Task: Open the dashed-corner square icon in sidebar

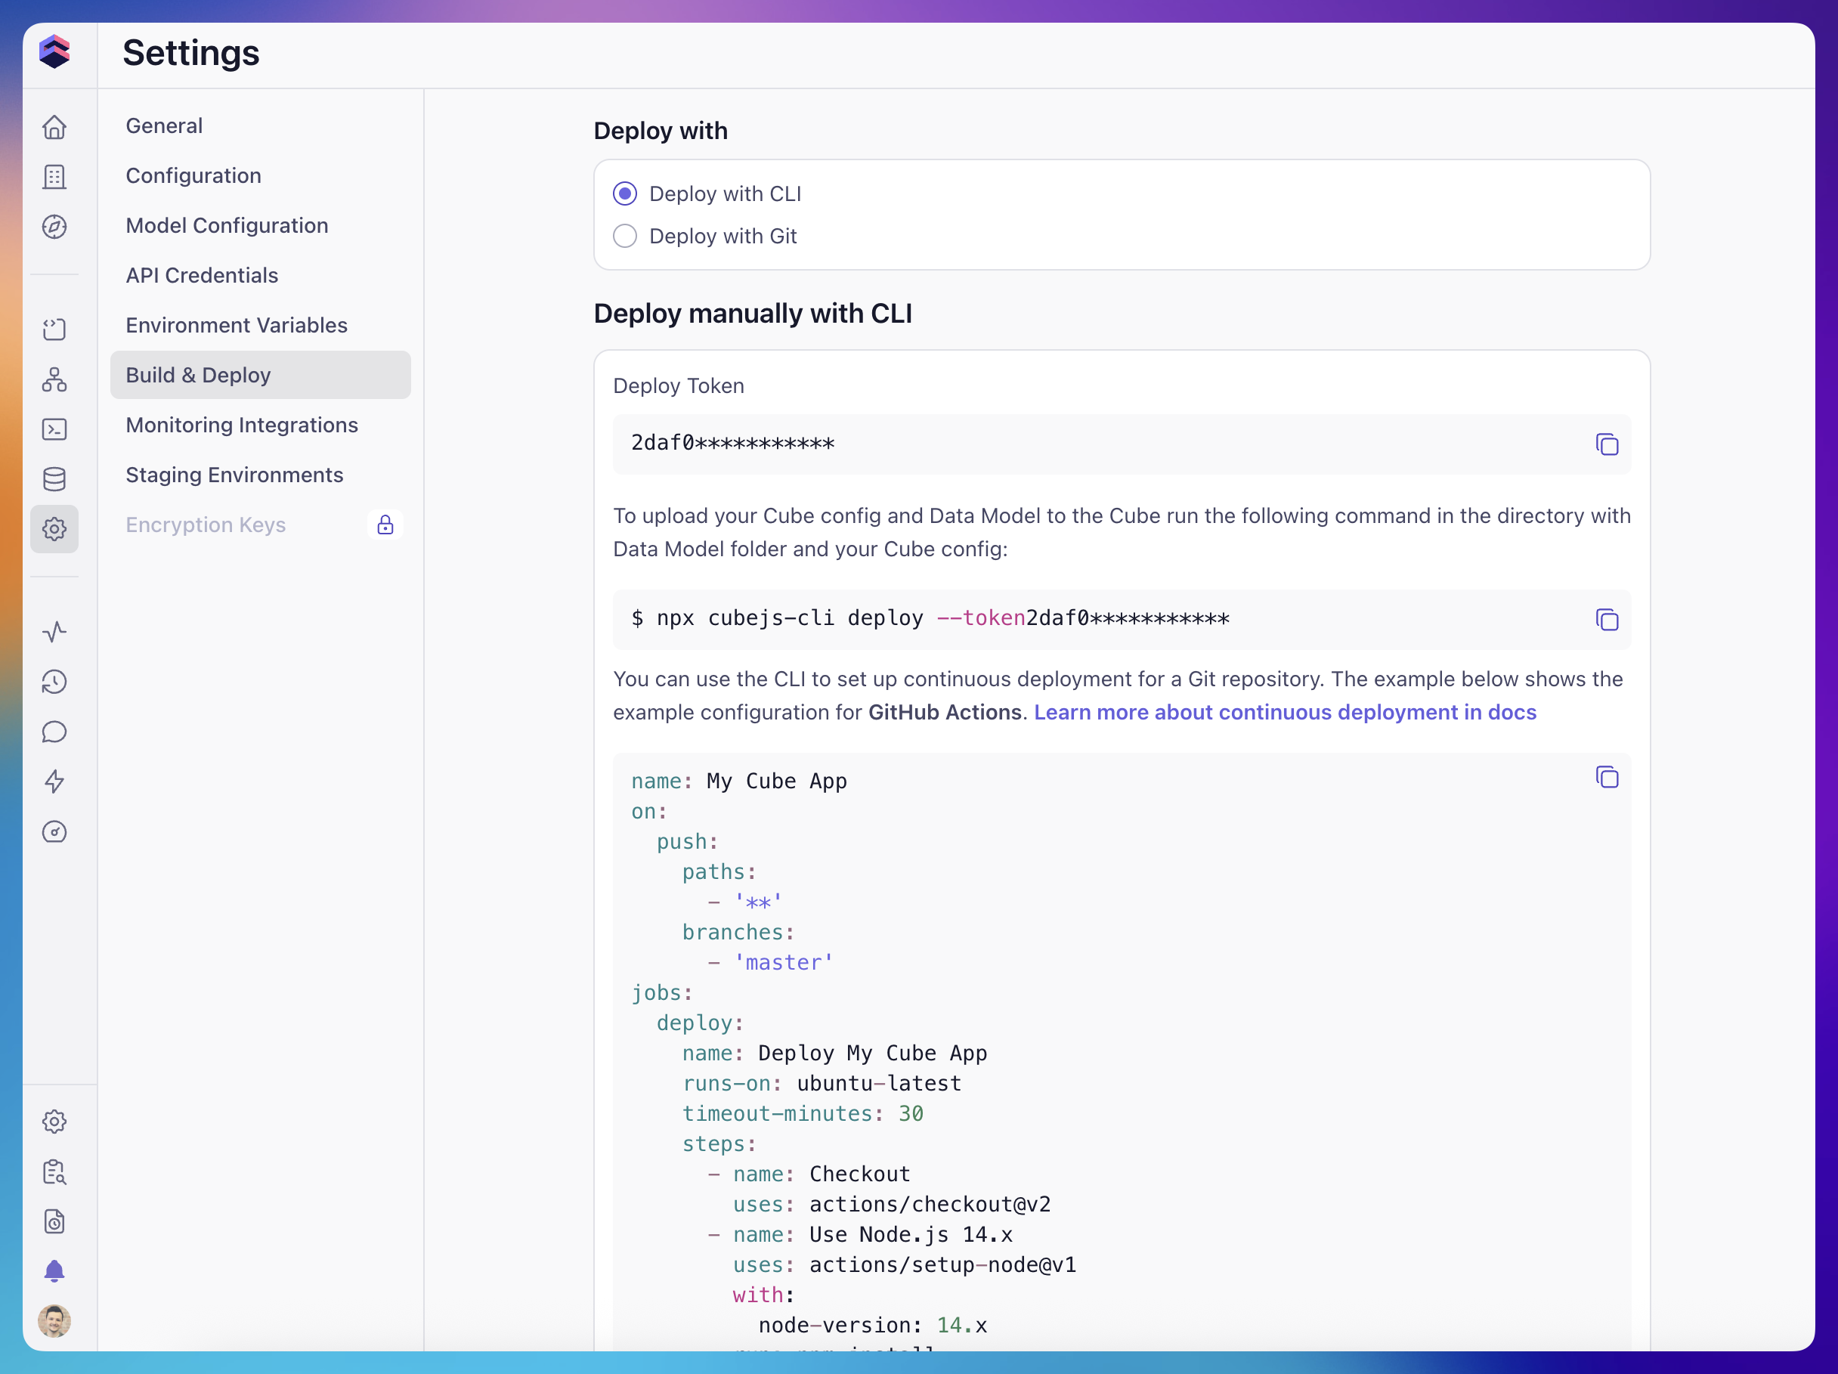Action: point(55,330)
